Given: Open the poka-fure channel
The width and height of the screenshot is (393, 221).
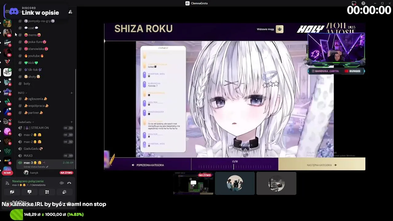Looking at the screenshot, I should pos(45,42).
